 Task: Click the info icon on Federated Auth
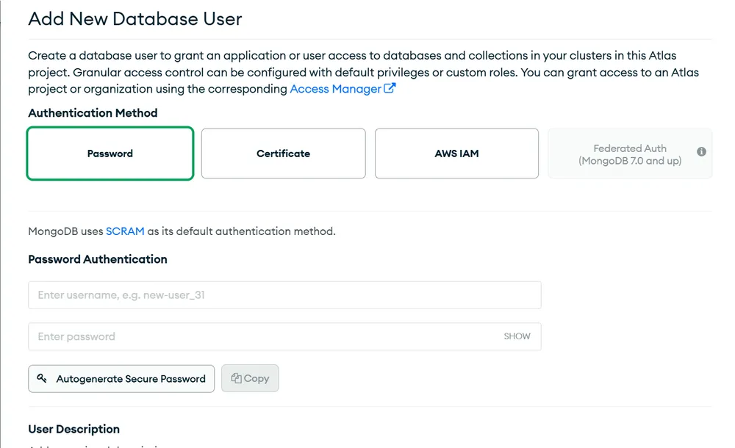click(701, 152)
